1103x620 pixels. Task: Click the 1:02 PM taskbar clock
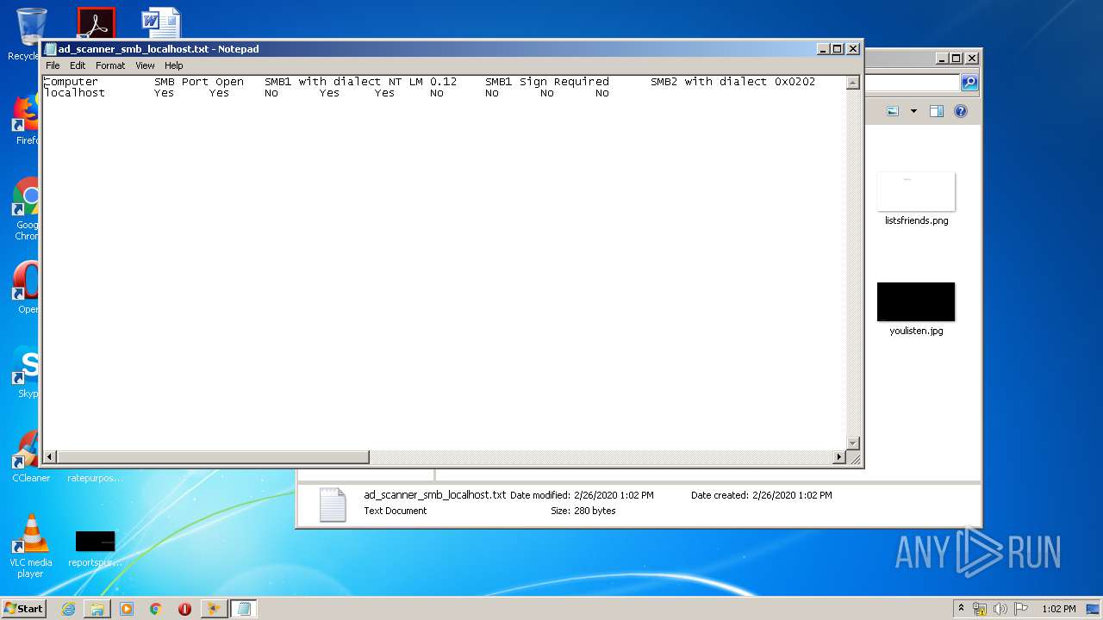pos(1058,609)
